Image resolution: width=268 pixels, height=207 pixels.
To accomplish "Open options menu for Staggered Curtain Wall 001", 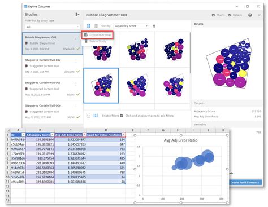I will pyautogui.click(x=76, y=83).
